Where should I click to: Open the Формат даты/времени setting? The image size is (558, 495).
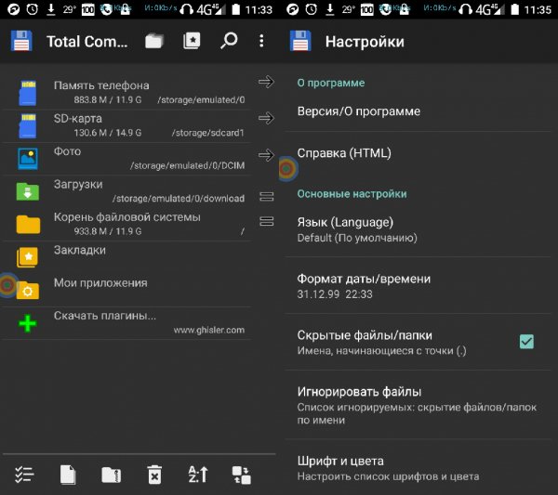pos(418,286)
